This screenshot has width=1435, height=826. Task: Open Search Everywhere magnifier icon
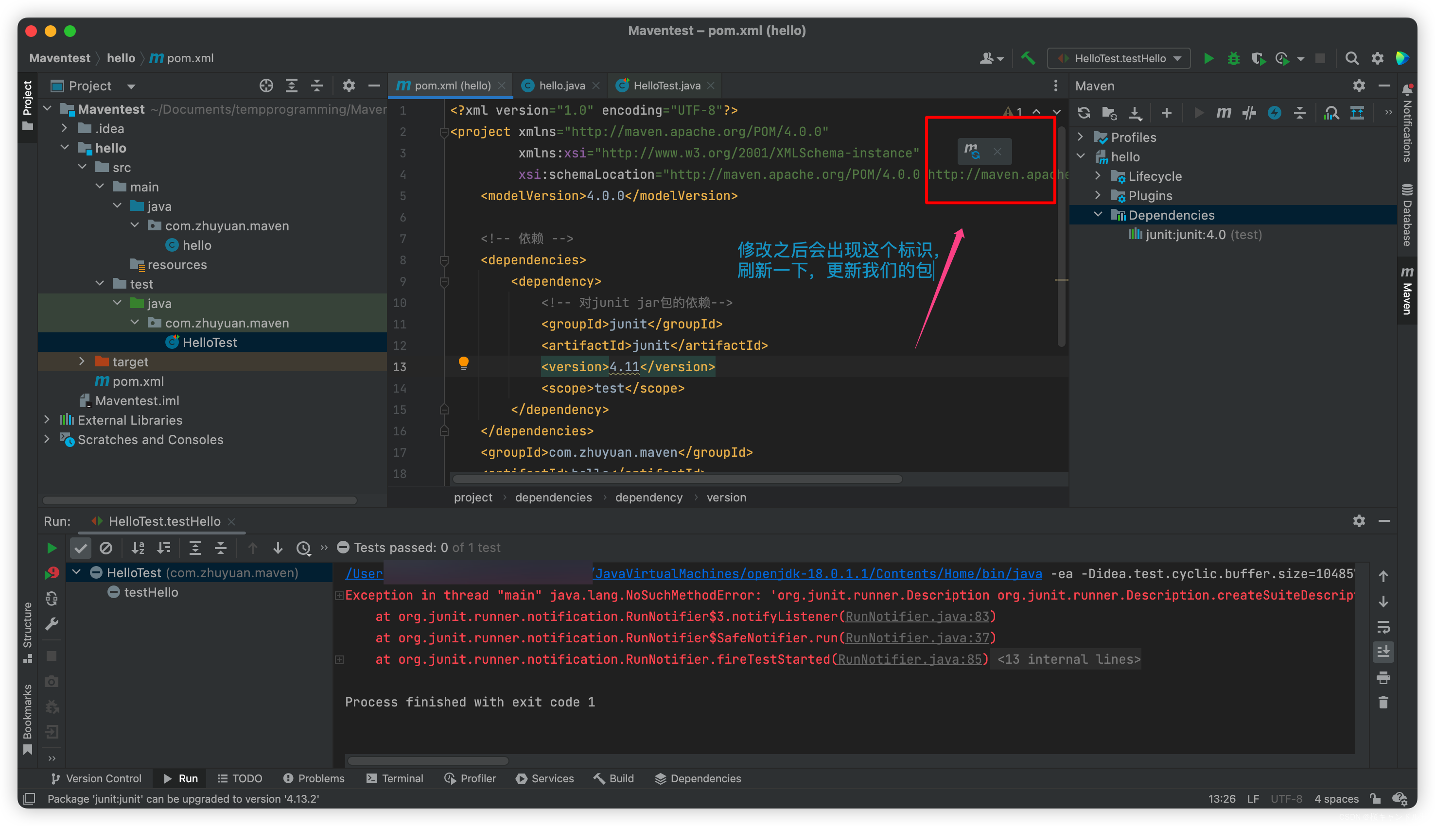1352,58
